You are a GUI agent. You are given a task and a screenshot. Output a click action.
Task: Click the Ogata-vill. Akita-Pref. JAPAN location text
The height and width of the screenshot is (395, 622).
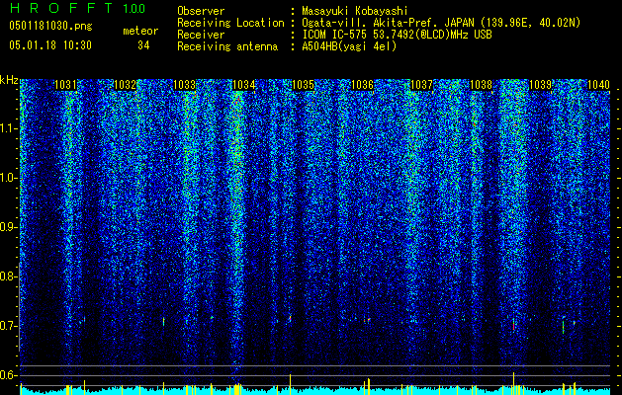pos(441,23)
